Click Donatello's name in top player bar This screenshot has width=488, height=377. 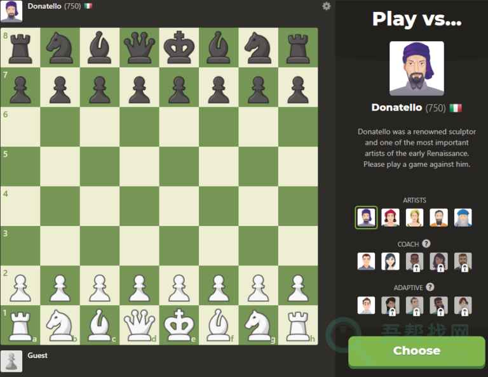tap(44, 6)
